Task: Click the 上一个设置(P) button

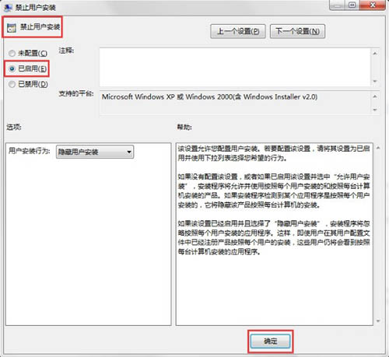Action: point(238,31)
